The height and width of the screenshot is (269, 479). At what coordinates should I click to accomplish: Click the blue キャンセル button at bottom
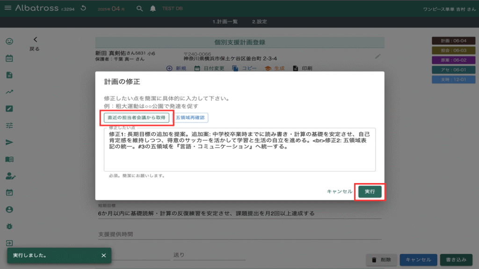[x=418, y=260]
